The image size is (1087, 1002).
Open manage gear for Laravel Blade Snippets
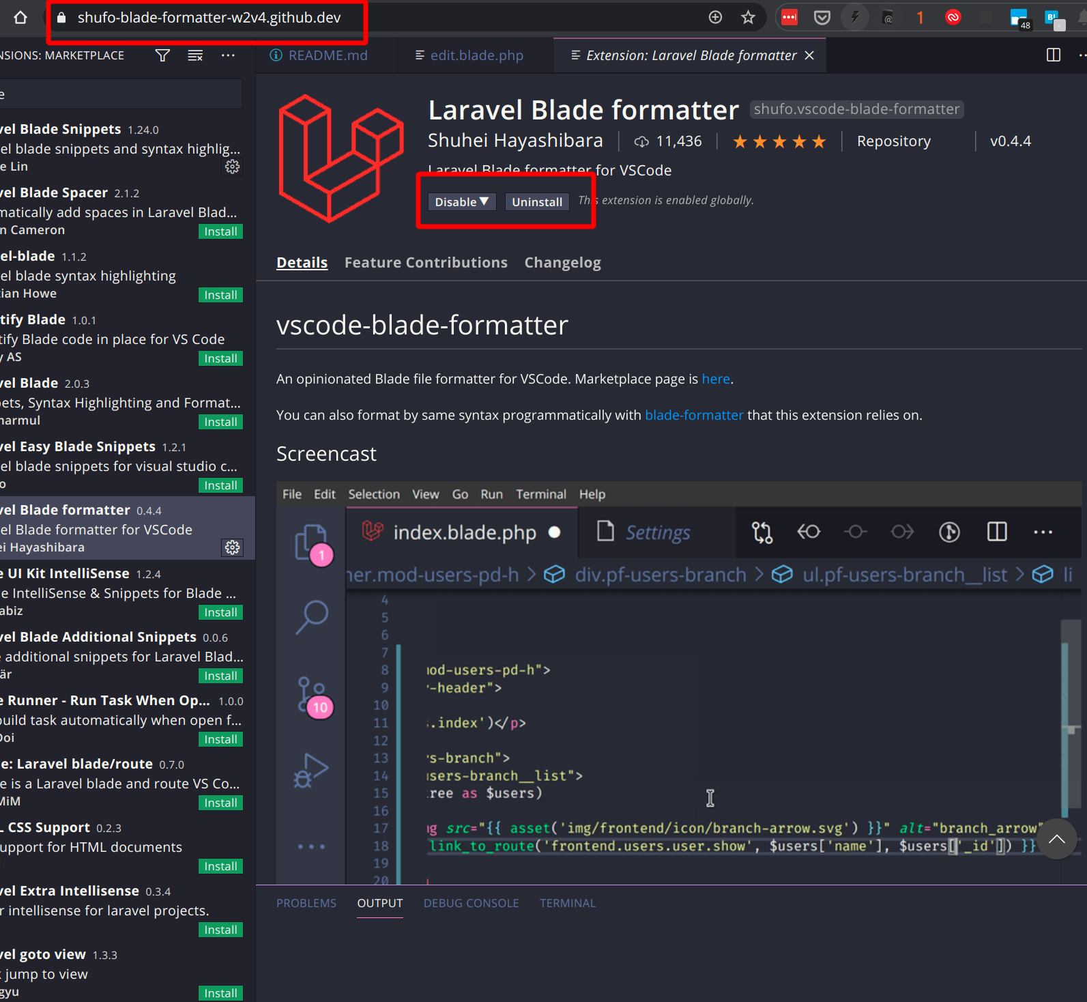click(233, 167)
